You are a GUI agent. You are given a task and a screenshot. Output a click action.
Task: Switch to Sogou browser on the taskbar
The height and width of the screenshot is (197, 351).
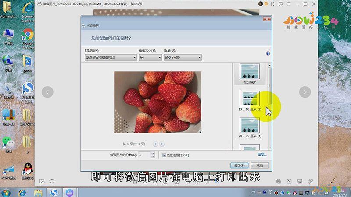click(54, 192)
